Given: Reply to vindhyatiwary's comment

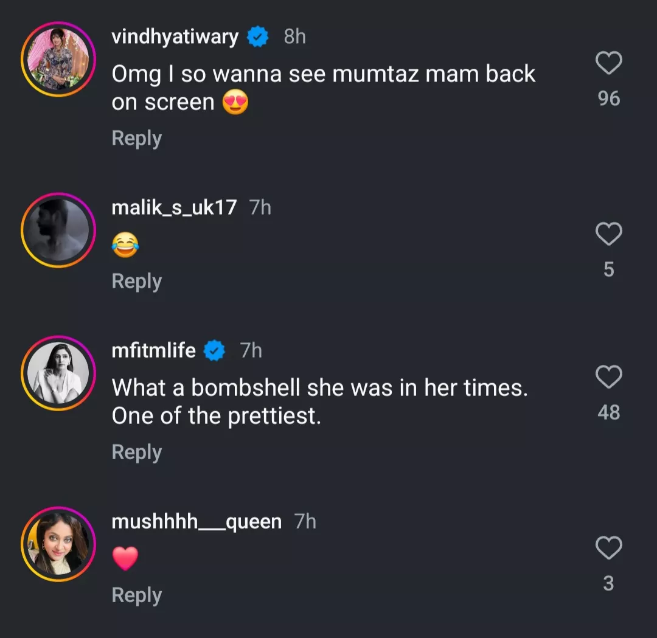Looking at the screenshot, I should (136, 139).
